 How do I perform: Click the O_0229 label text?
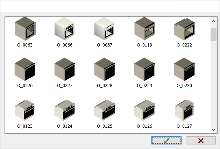click(144, 86)
